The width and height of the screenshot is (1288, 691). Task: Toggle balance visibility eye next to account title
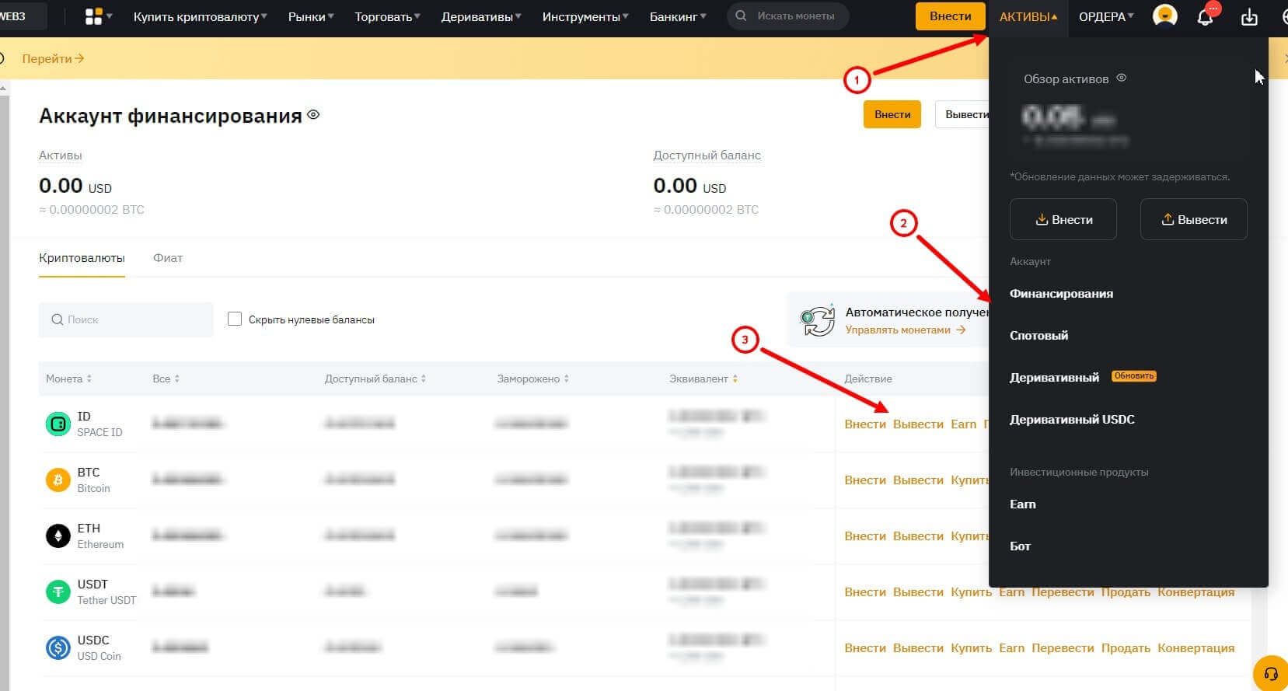(x=313, y=115)
